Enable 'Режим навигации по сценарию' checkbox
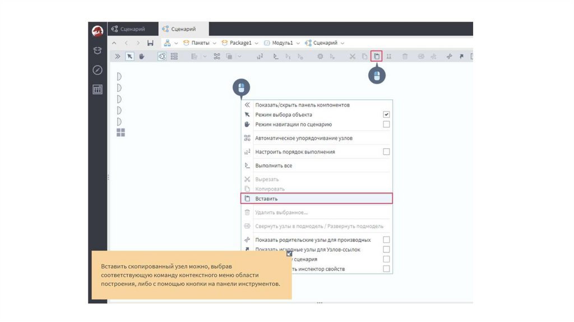 [x=386, y=125]
